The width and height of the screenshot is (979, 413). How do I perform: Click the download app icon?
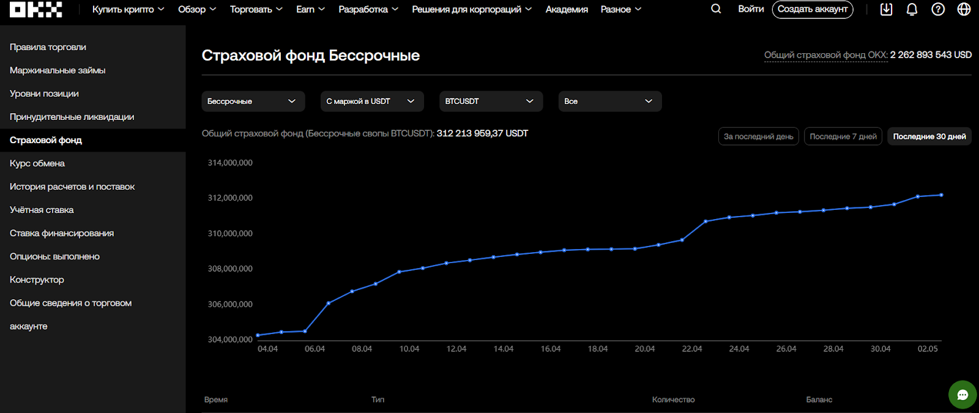coord(886,9)
